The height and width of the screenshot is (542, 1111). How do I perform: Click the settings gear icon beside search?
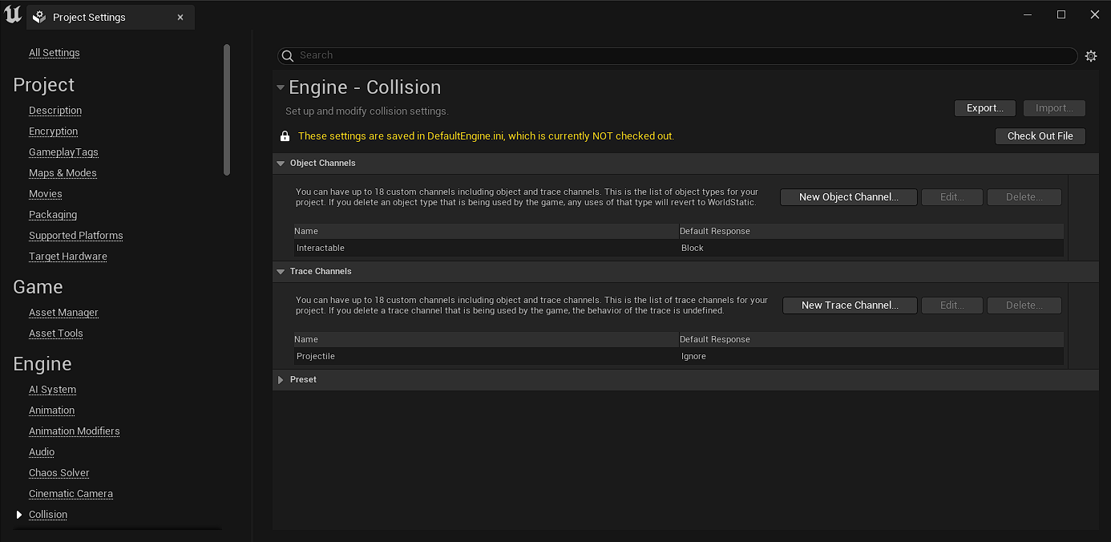(1091, 56)
